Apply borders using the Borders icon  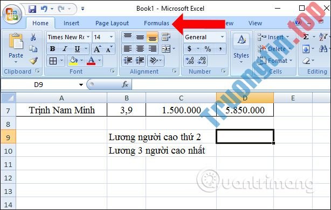tap(53, 61)
